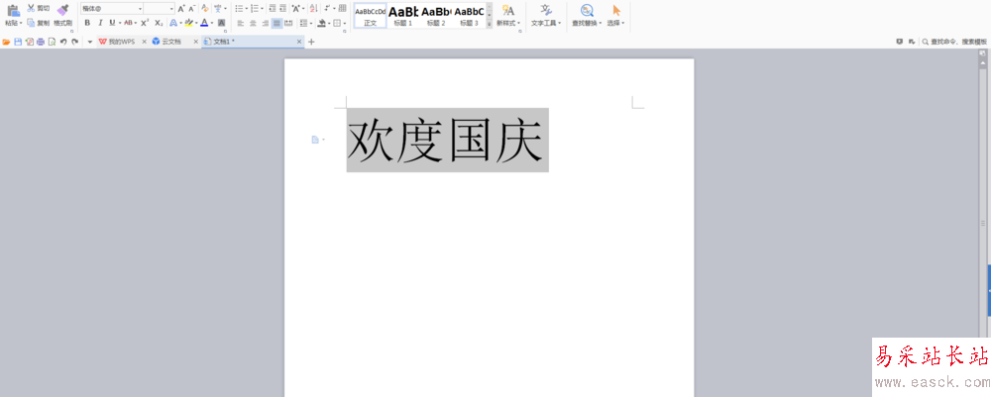The image size is (991, 397).
Task: Open the Text Tools (文字工具) icon
Action: (545, 10)
